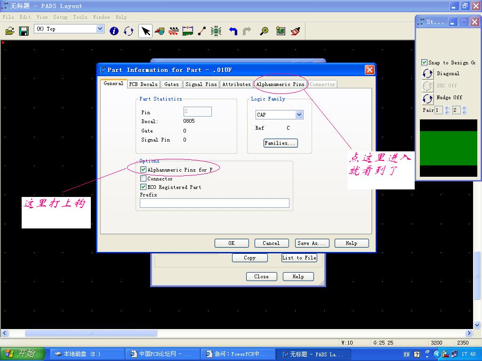Click the Board view icon
The width and height of the screenshot is (482, 361).
281,31
